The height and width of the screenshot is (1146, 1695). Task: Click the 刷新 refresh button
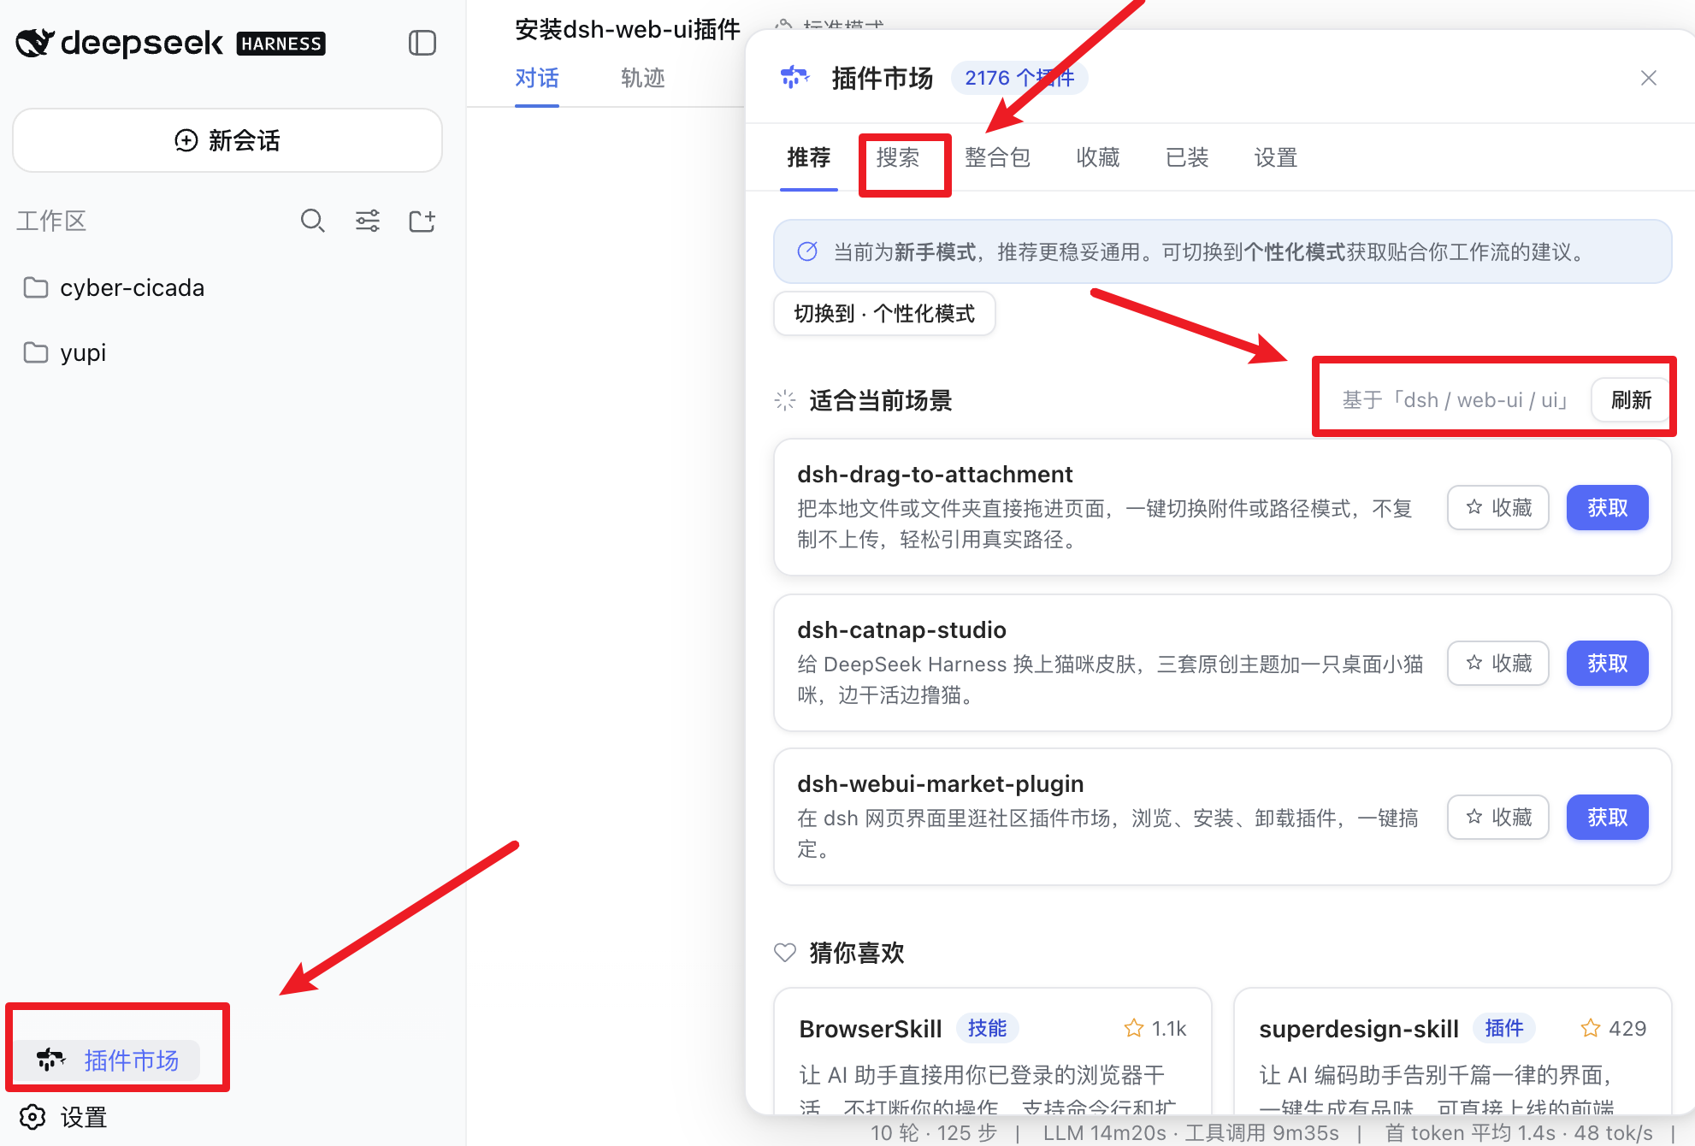click(x=1631, y=399)
